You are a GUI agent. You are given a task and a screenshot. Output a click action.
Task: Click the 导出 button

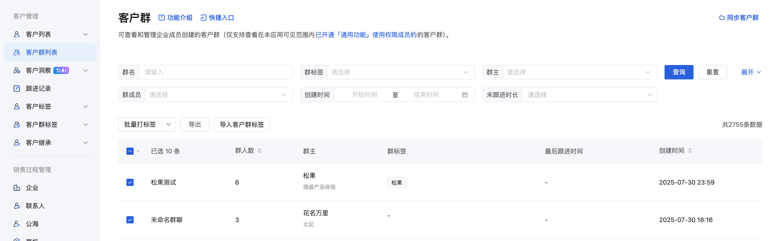[195, 125]
